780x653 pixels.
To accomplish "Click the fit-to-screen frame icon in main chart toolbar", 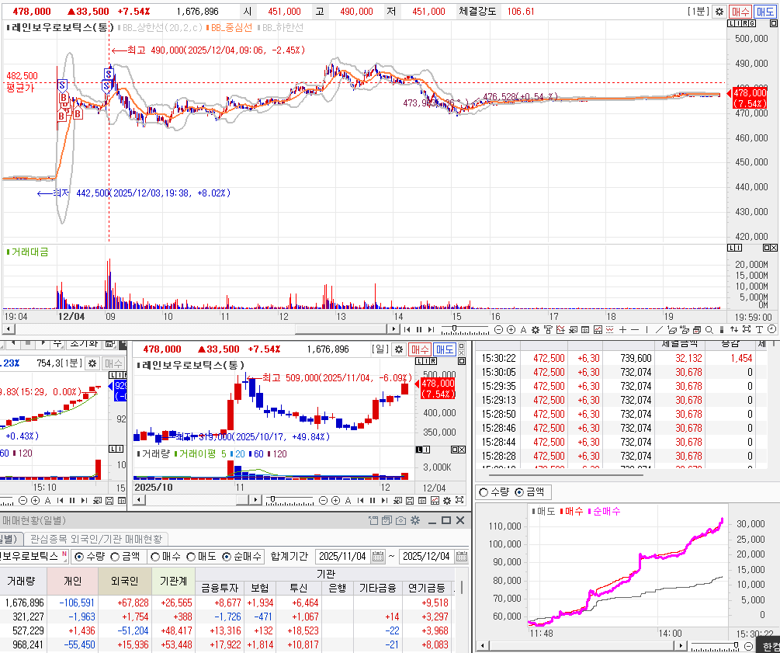I will (747, 329).
